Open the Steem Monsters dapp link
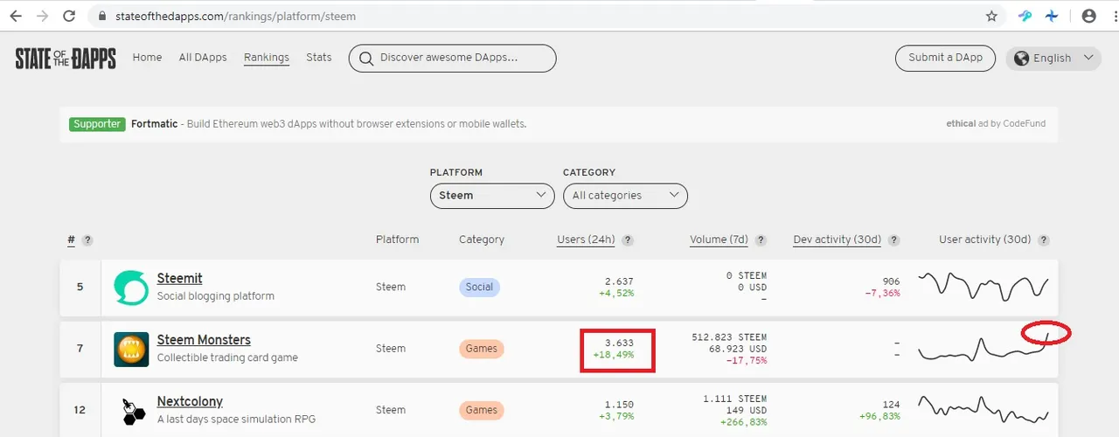This screenshot has width=1119, height=437. tap(204, 340)
